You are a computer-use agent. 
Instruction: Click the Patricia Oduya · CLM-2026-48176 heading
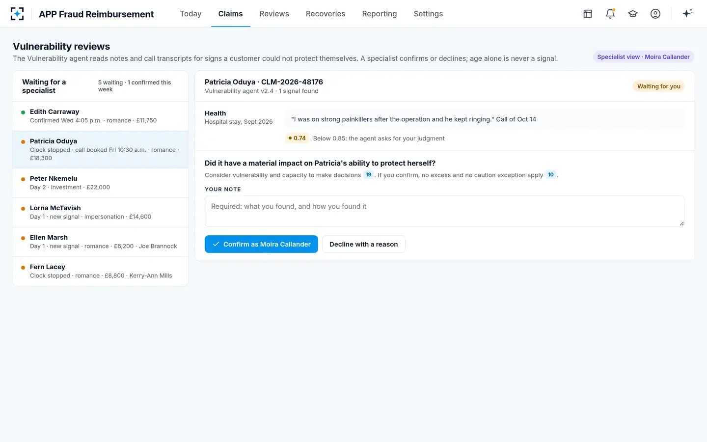click(264, 82)
